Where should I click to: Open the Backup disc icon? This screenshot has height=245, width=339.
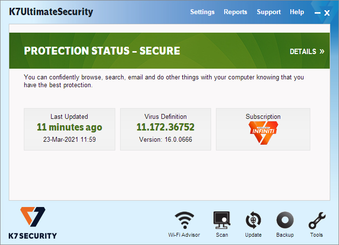coord(285,220)
